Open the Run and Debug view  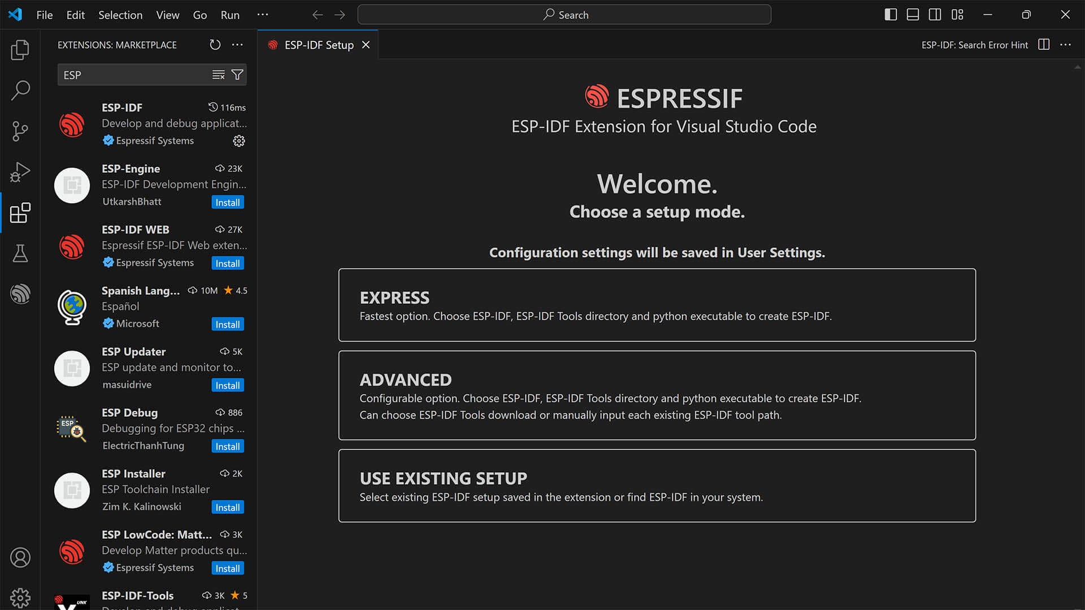click(x=20, y=172)
